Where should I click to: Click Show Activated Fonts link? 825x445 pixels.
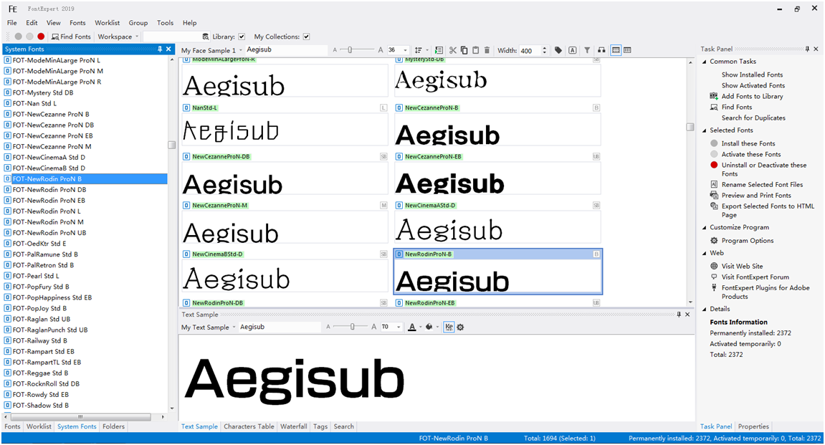tap(753, 85)
